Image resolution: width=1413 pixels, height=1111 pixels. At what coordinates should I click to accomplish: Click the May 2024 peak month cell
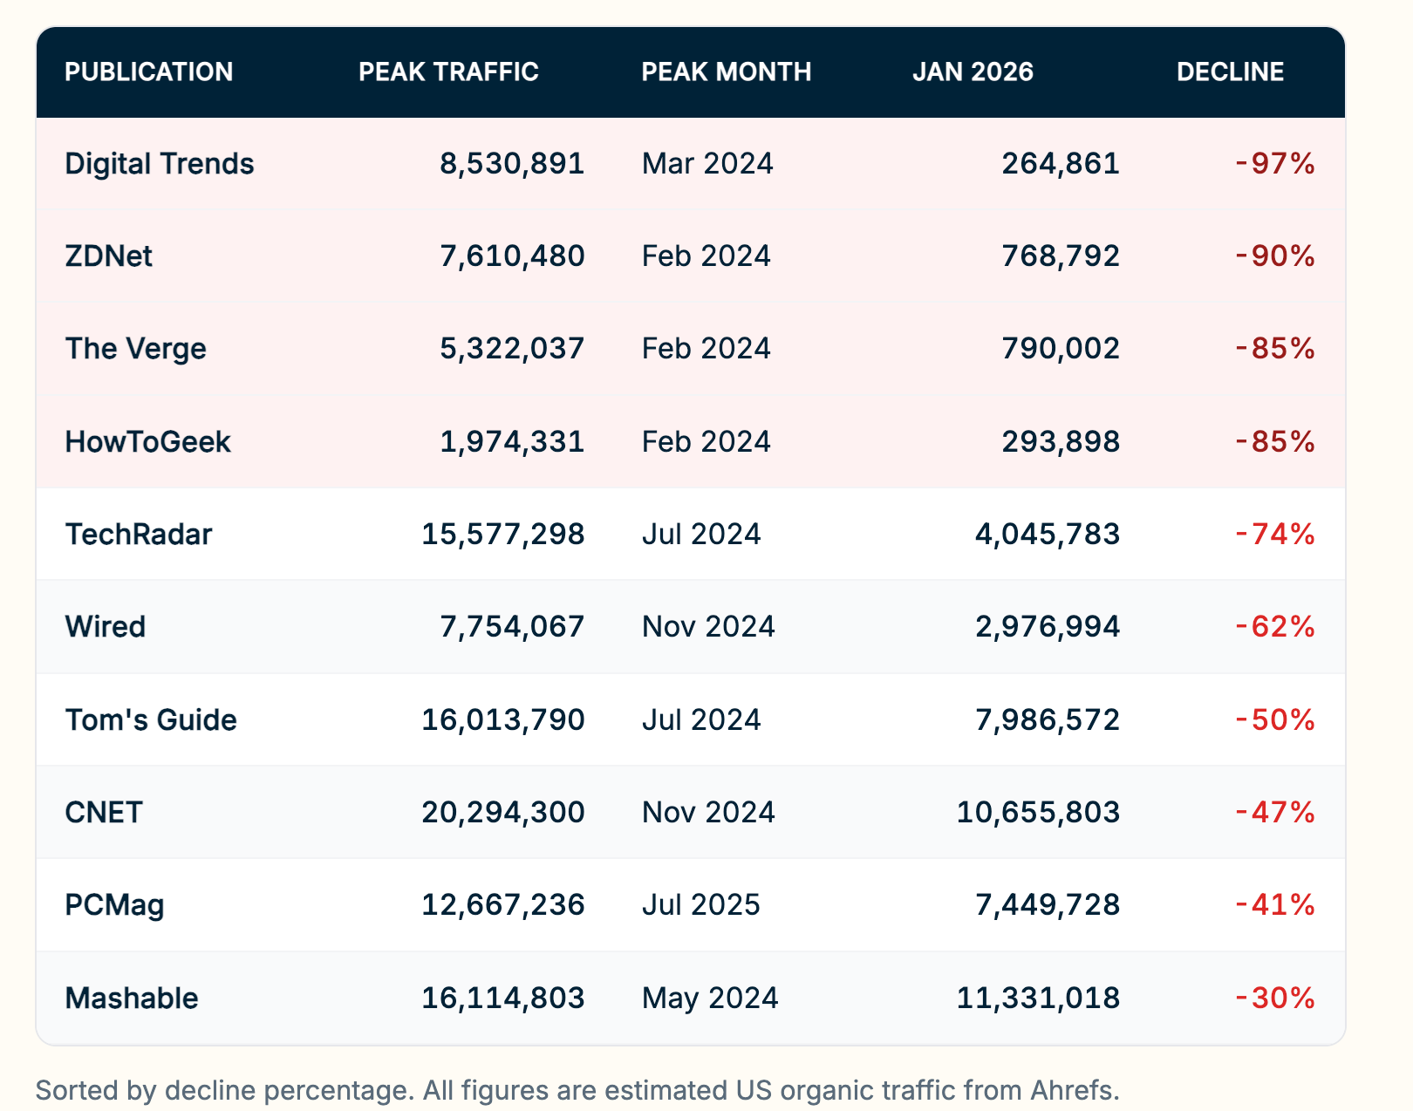click(x=710, y=999)
